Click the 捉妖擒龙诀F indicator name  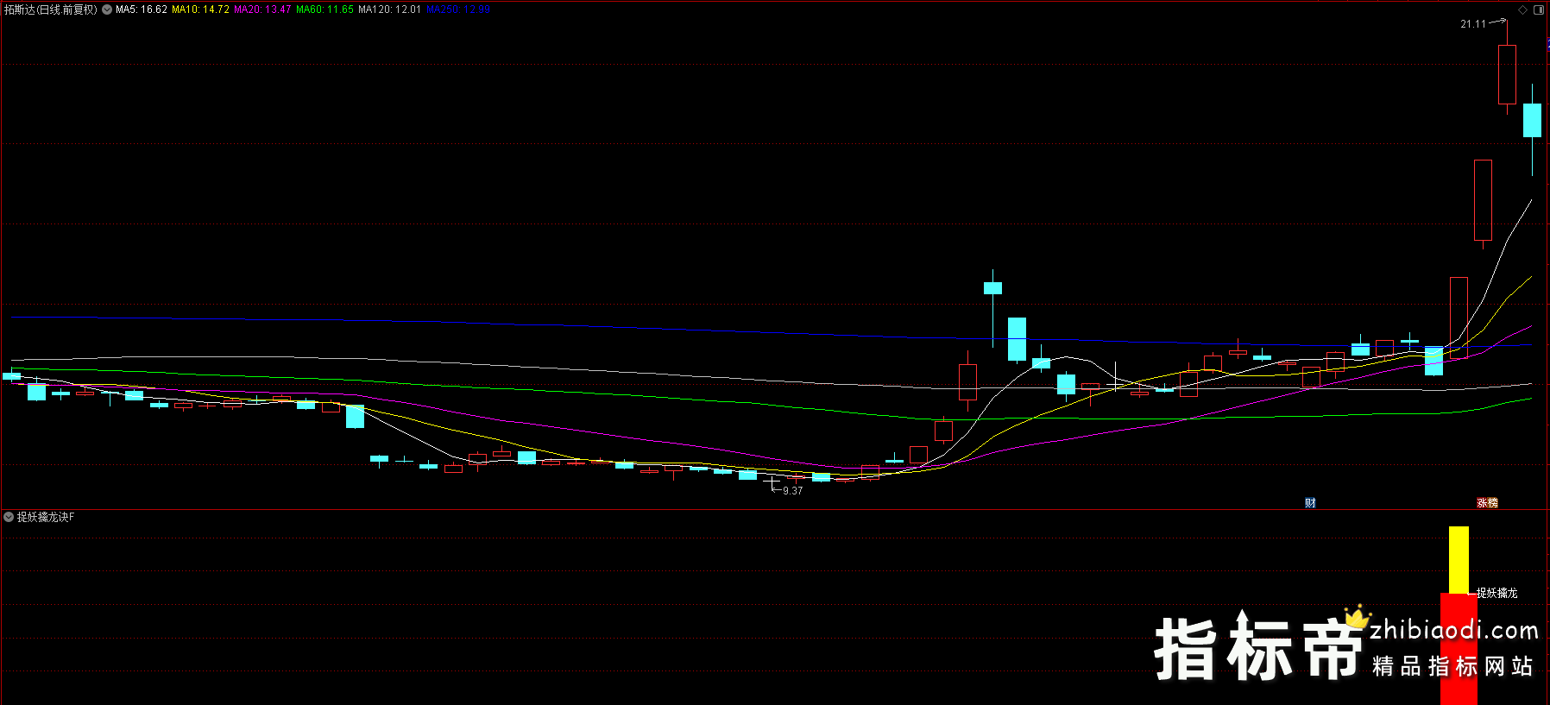click(46, 517)
